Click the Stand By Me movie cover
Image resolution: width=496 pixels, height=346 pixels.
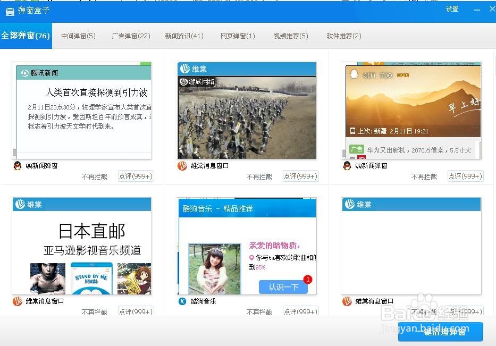[91, 279]
